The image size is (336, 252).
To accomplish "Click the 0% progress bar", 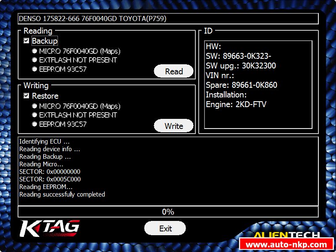I will [x=168, y=212].
